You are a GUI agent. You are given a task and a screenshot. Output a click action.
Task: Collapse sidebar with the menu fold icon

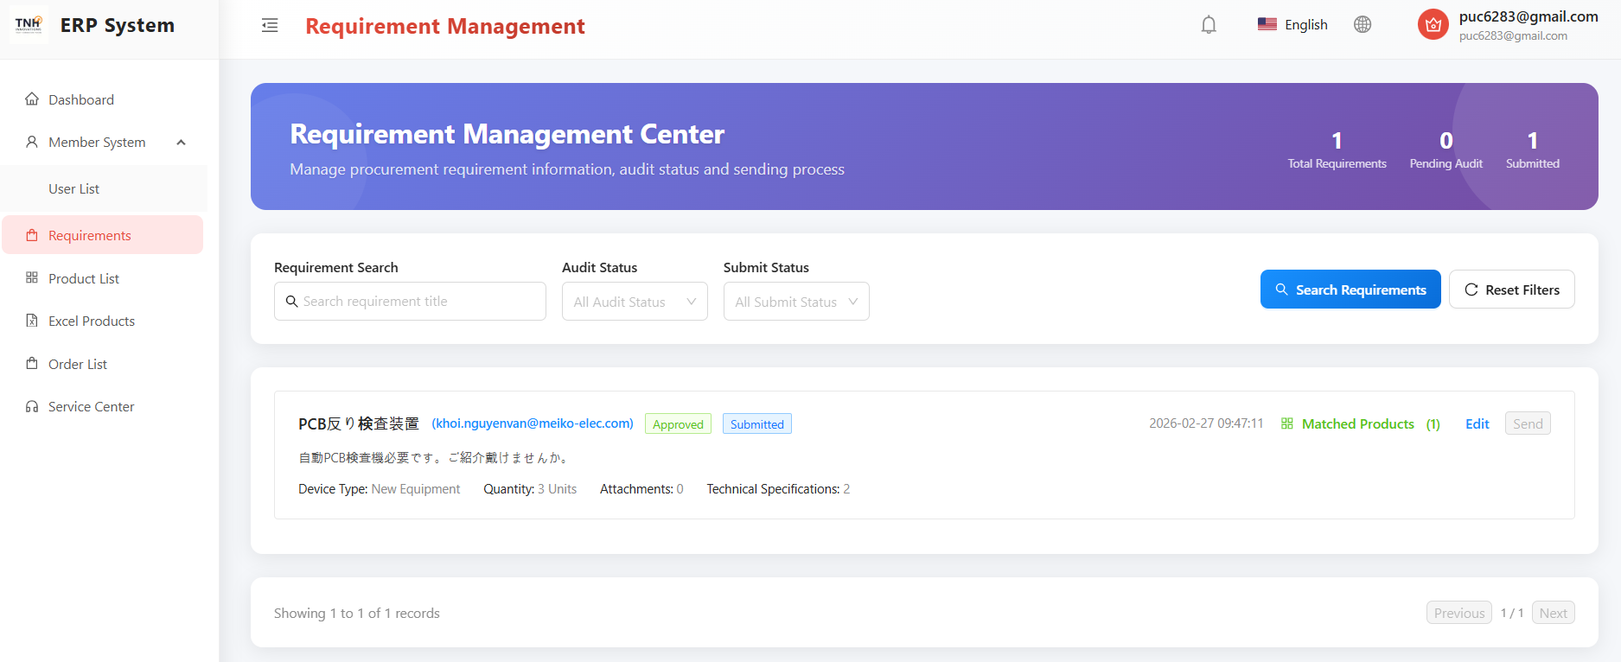270,25
